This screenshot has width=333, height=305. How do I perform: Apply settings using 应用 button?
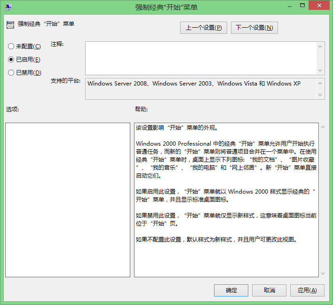click(307, 290)
